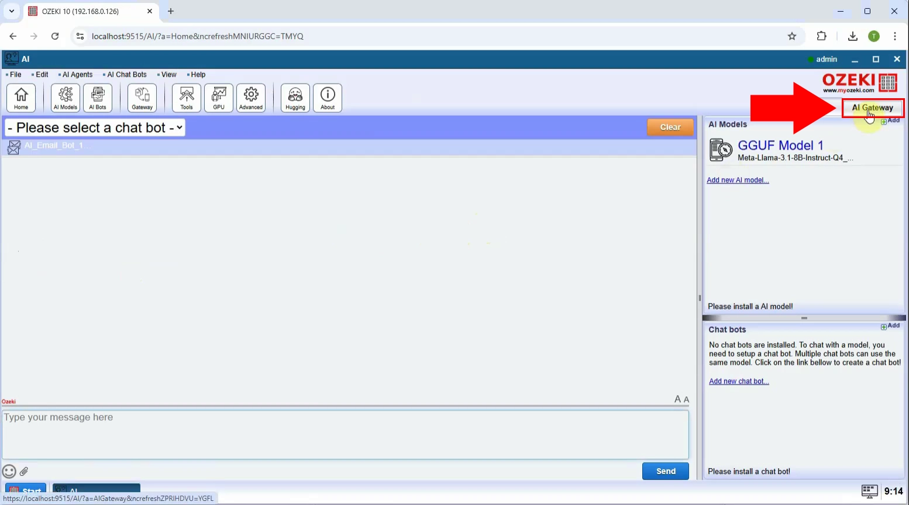Screen dimensions: 909x505
Task: Click the vertical splitter beside chat area
Action: pyautogui.click(x=700, y=298)
